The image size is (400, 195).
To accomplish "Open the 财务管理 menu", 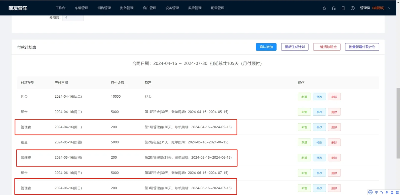I will 127,8.
